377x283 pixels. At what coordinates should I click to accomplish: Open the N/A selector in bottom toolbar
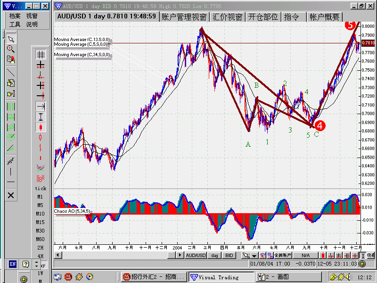coord(305,255)
